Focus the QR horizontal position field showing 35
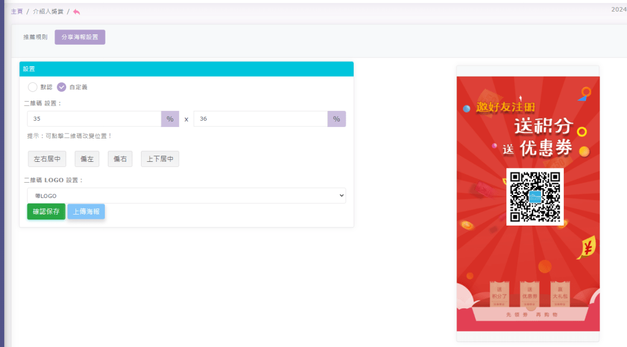 (x=94, y=119)
